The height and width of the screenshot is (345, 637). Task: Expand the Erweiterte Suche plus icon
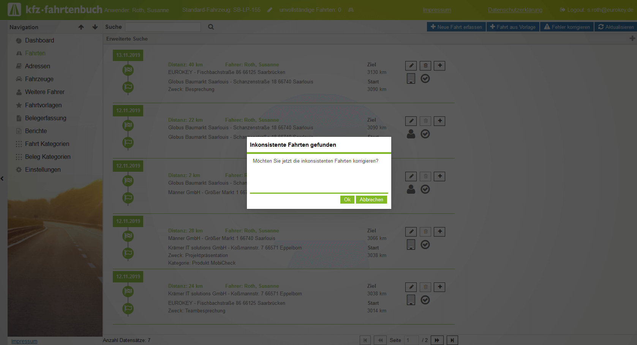[632, 38]
